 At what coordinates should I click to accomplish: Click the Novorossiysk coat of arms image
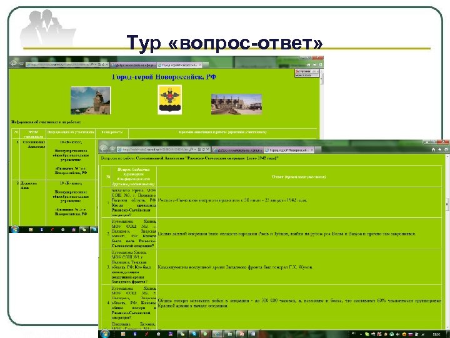tap(169, 100)
